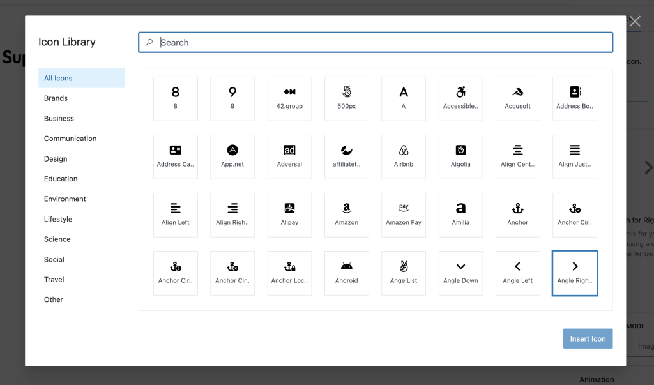The width and height of the screenshot is (654, 385).
Task: Choose the Android icon
Action: tap(347, 273)
